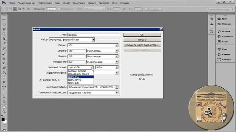Select the Path Selection tool
The image size is (236, 132).
pos(4,97)
